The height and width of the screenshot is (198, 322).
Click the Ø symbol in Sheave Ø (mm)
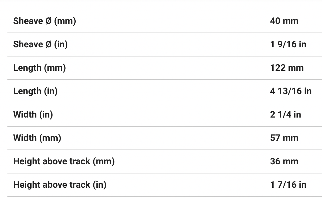pos(48,21)
